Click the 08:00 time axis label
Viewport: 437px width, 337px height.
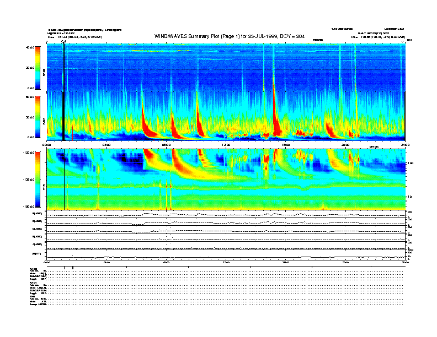pyautogui.click(x=166, y=145)
